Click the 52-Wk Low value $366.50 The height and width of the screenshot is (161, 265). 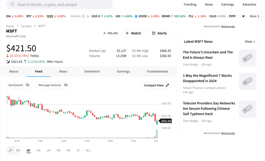[x=165, y=56]
